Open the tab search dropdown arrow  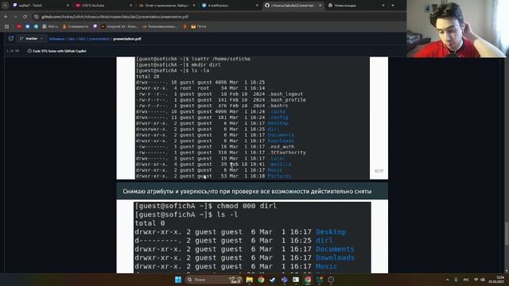pyautogui.click(x=5, y=6)
